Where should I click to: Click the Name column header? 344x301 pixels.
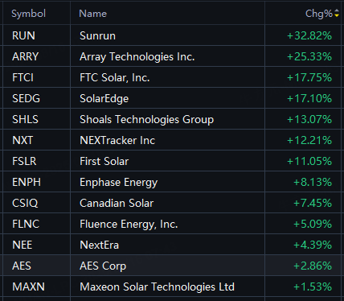93,14
